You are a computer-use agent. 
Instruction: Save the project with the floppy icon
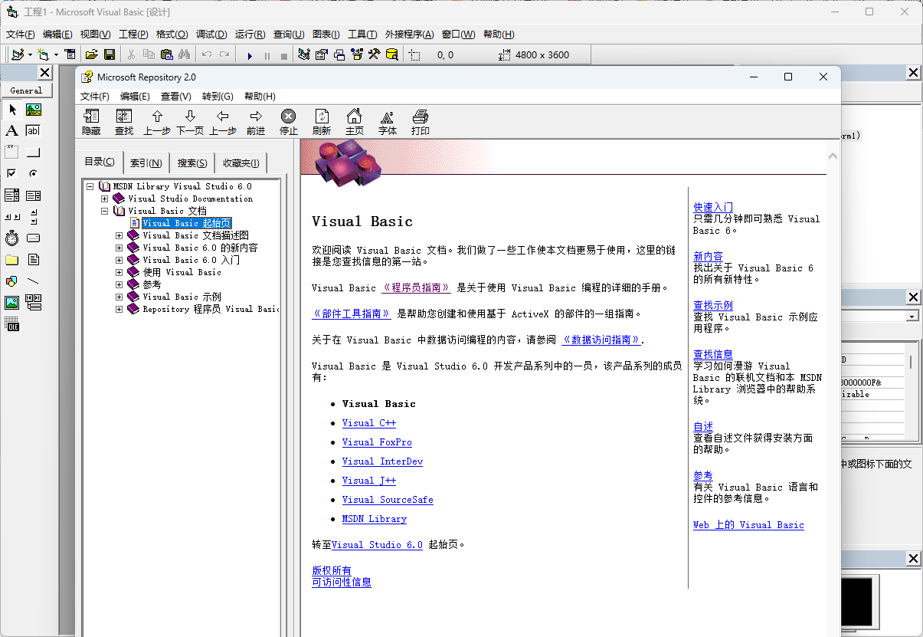pyautogui.click(x=110, y=54)
